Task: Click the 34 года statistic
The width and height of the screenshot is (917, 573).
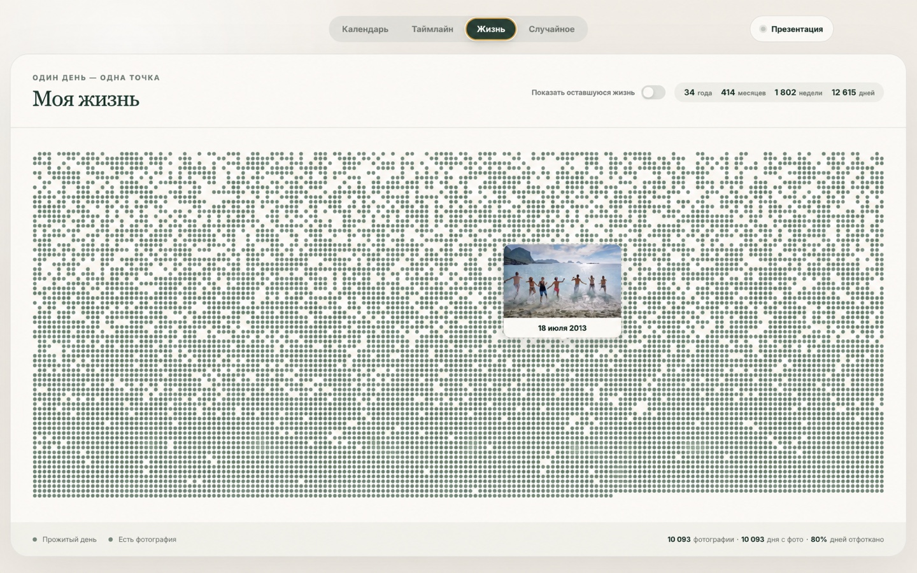Action: [698, 93]
